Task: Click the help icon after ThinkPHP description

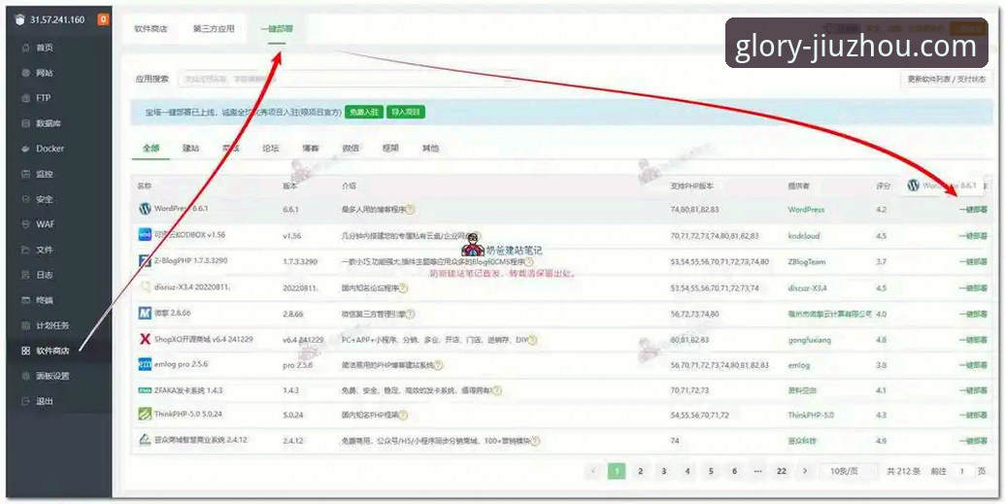Action: (x=403, y=416)
